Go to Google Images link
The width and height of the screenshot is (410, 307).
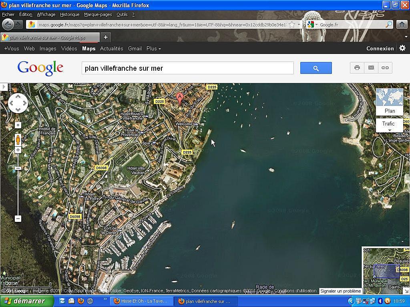48,48
